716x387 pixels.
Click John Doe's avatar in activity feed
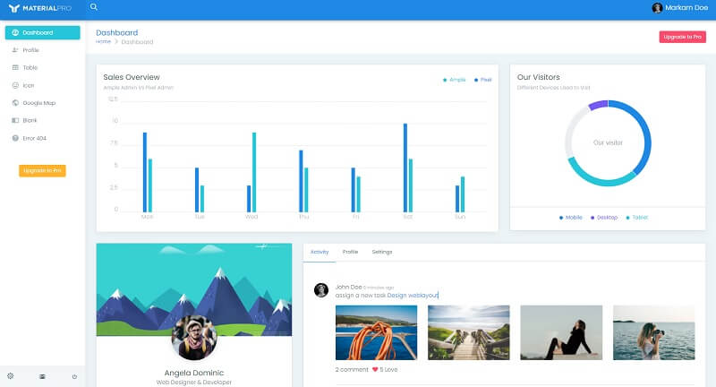320,289
